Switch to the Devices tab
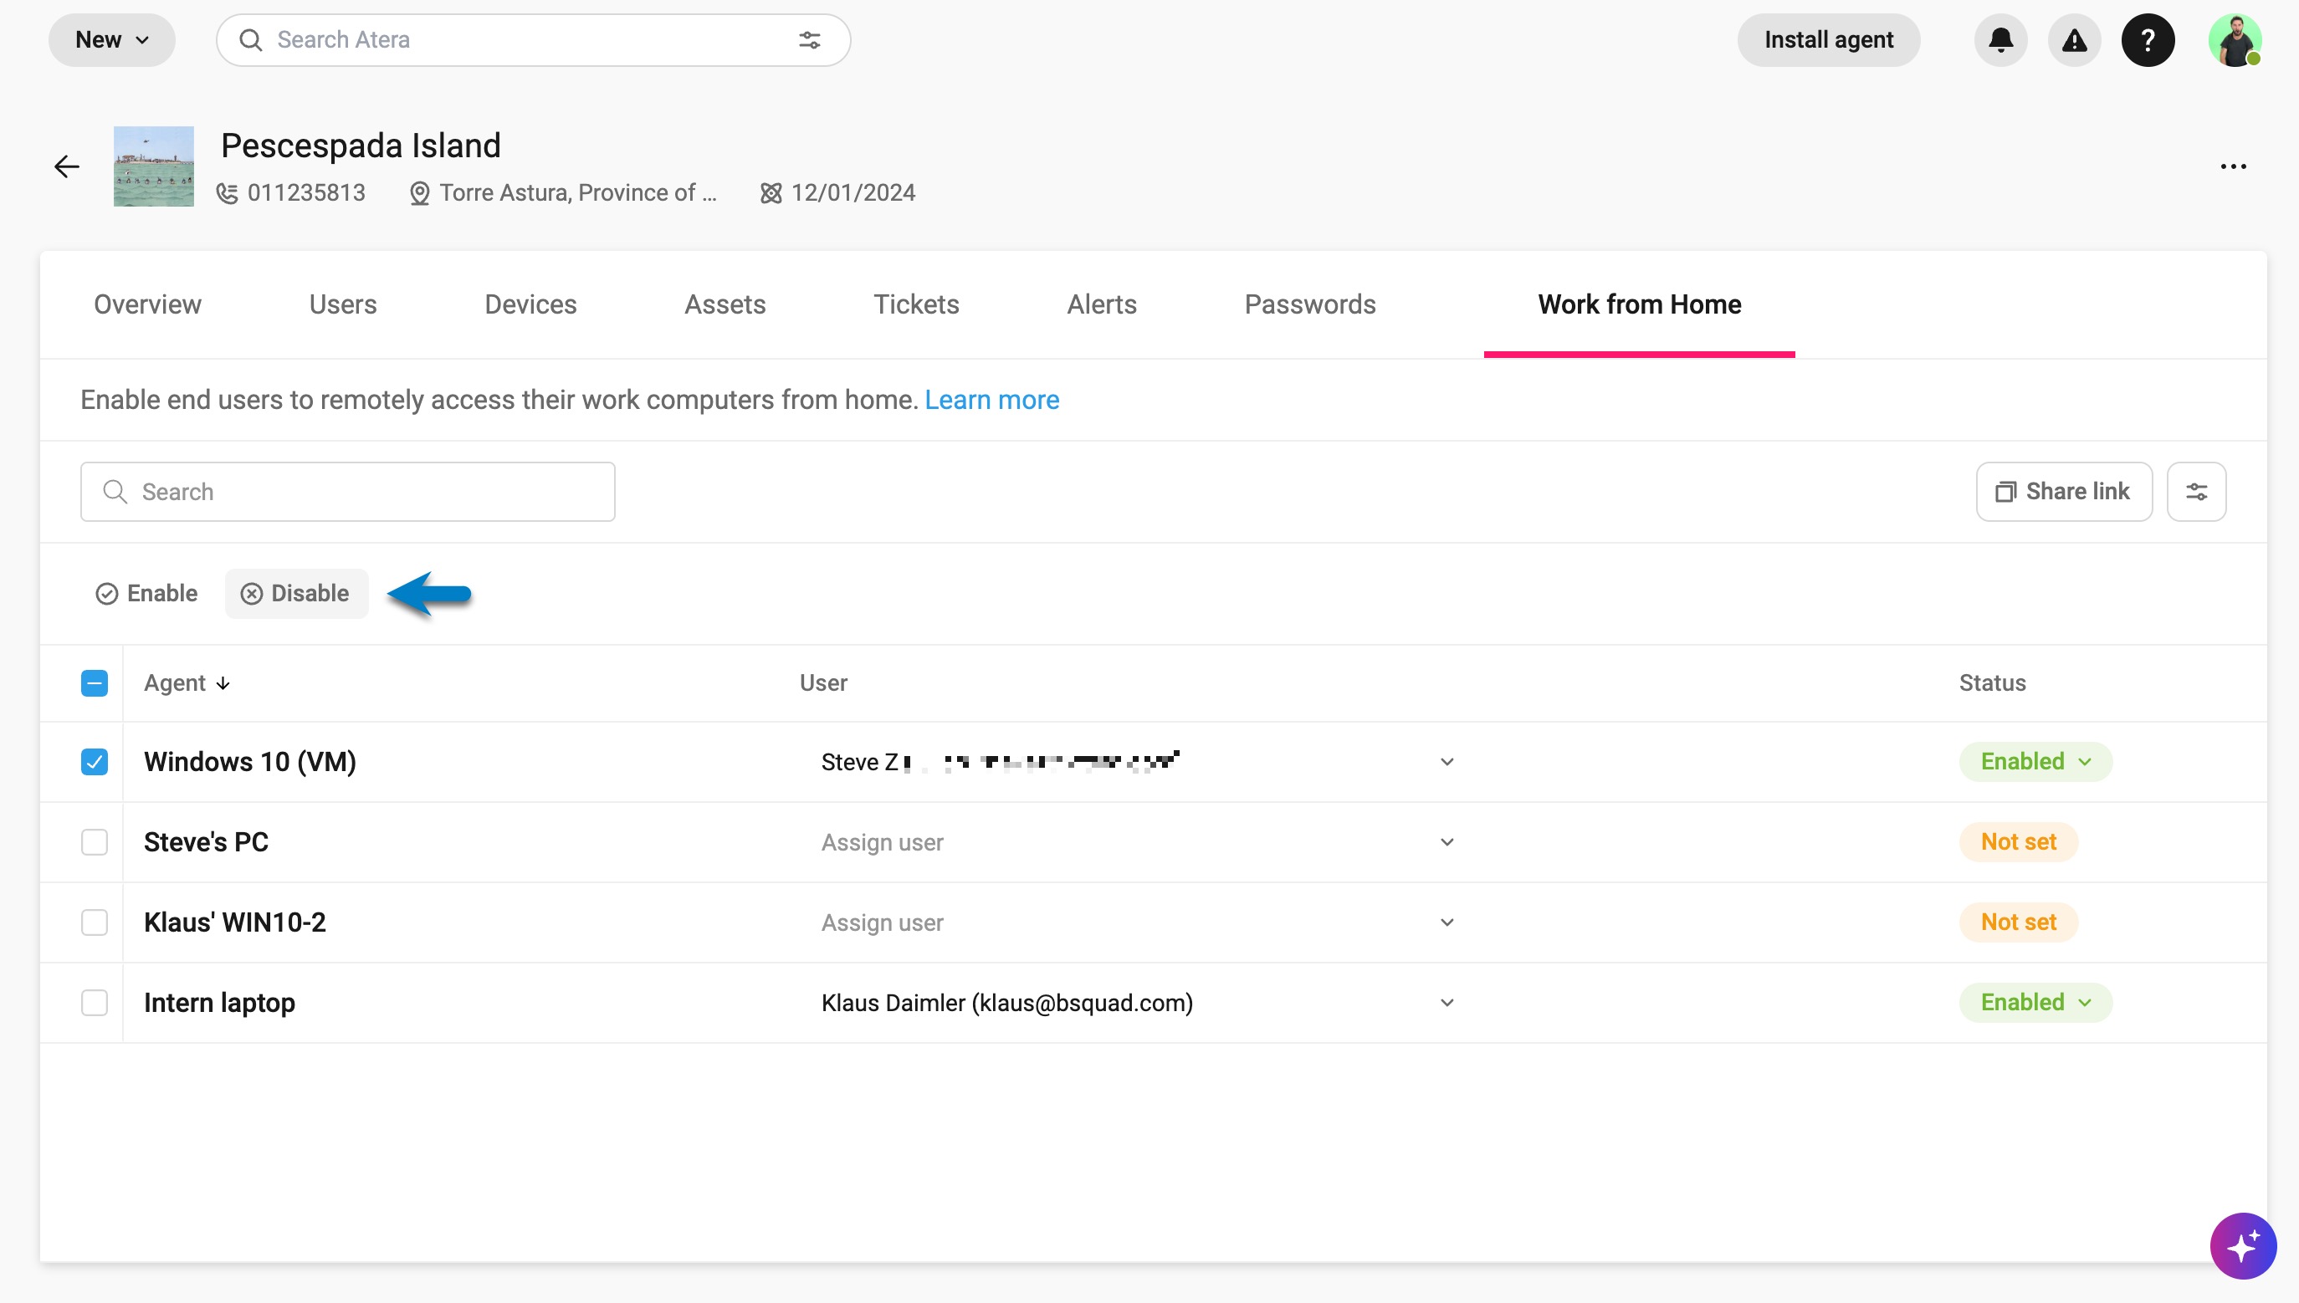 click(x=530, y=304)
